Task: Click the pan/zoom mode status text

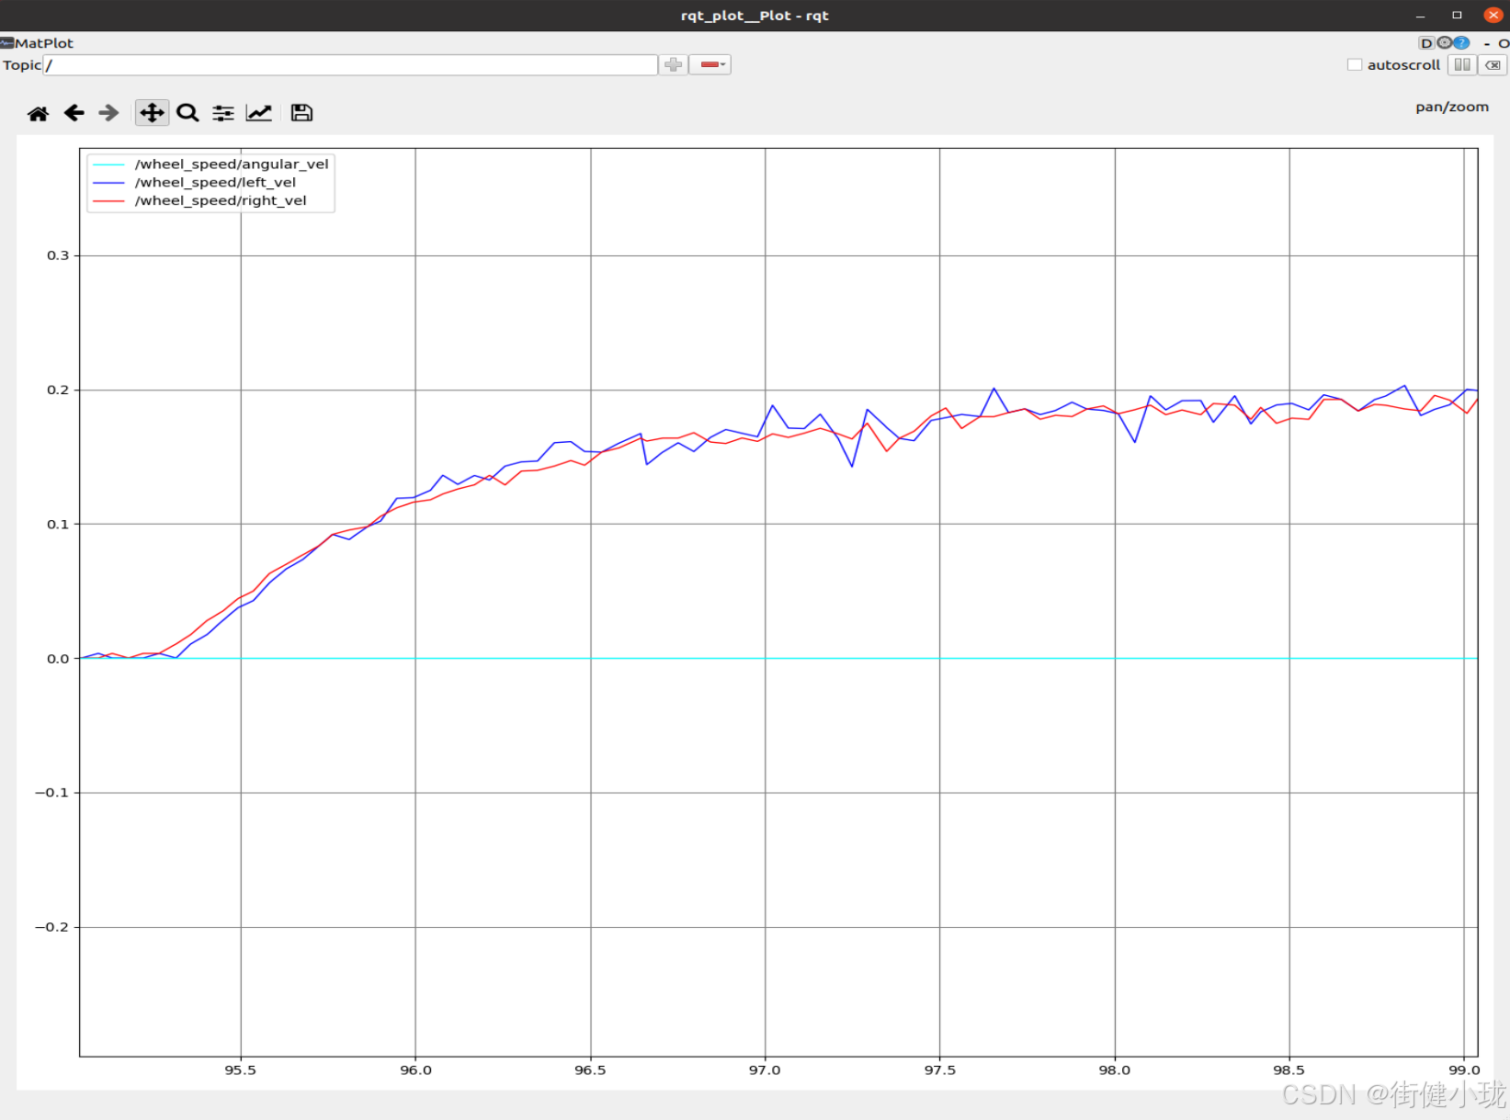Action: click(x=1452, y=107)
